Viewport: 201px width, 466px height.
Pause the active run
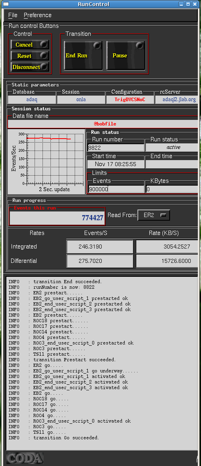click(126, 56)
